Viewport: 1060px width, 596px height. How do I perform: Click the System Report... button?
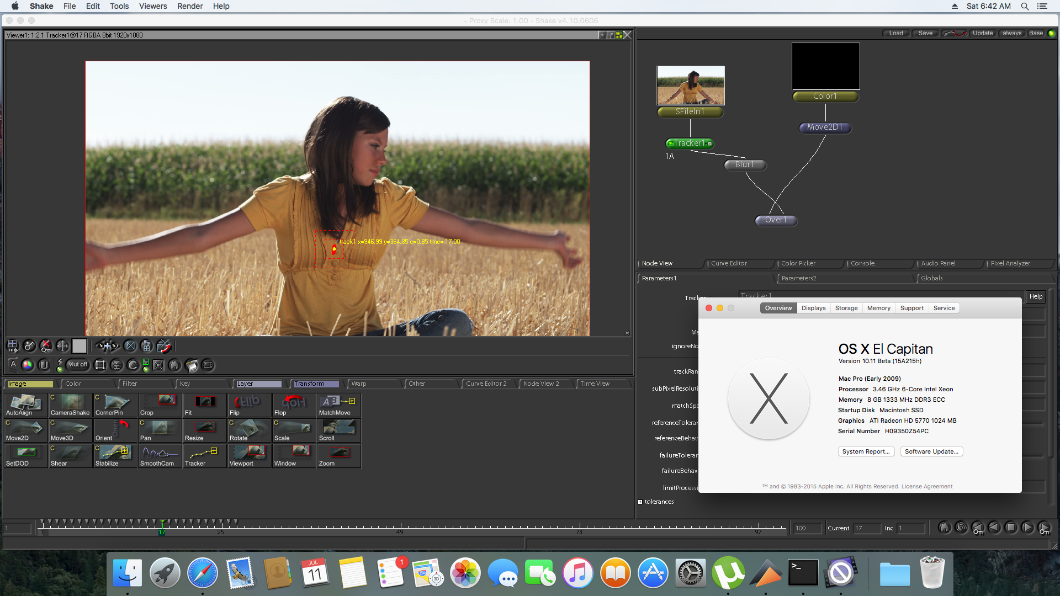[x=866, y=451]
